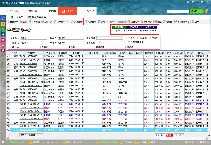Switch to the 业务向导 tab

(x=17, y=17)
